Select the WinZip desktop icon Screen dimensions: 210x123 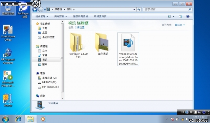[x=8, y=100]
